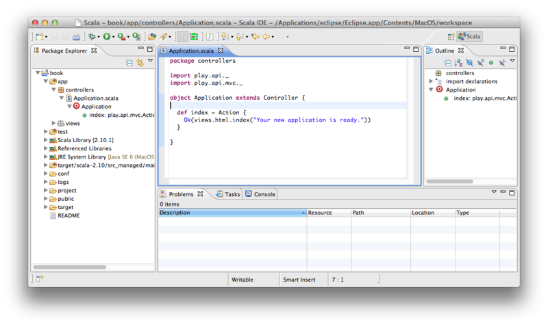The height and width of the screenshot is (326, 548).
Task: Click the New wizard toolbar icon
Action: point(40,37)
